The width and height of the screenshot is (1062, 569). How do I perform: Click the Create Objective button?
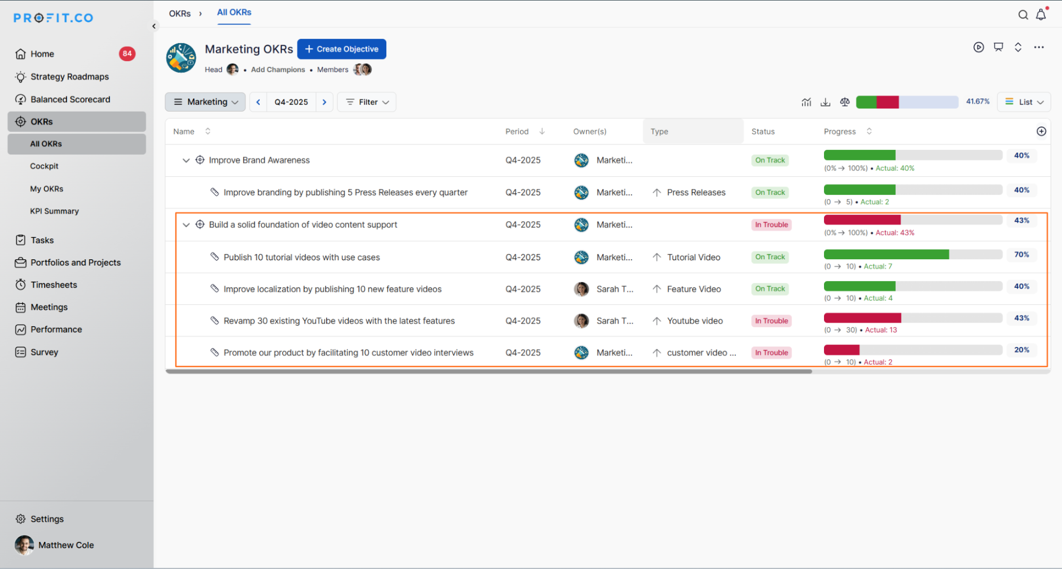(342, 49)
